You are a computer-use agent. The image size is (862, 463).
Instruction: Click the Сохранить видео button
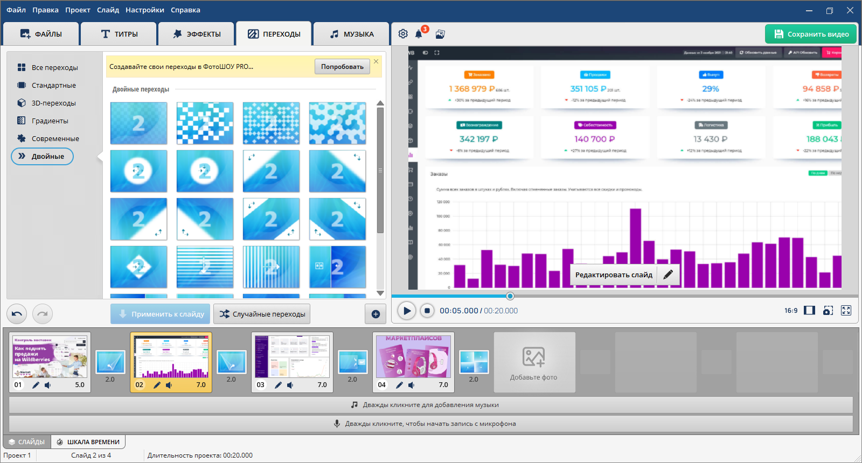(x=811, y=34)
